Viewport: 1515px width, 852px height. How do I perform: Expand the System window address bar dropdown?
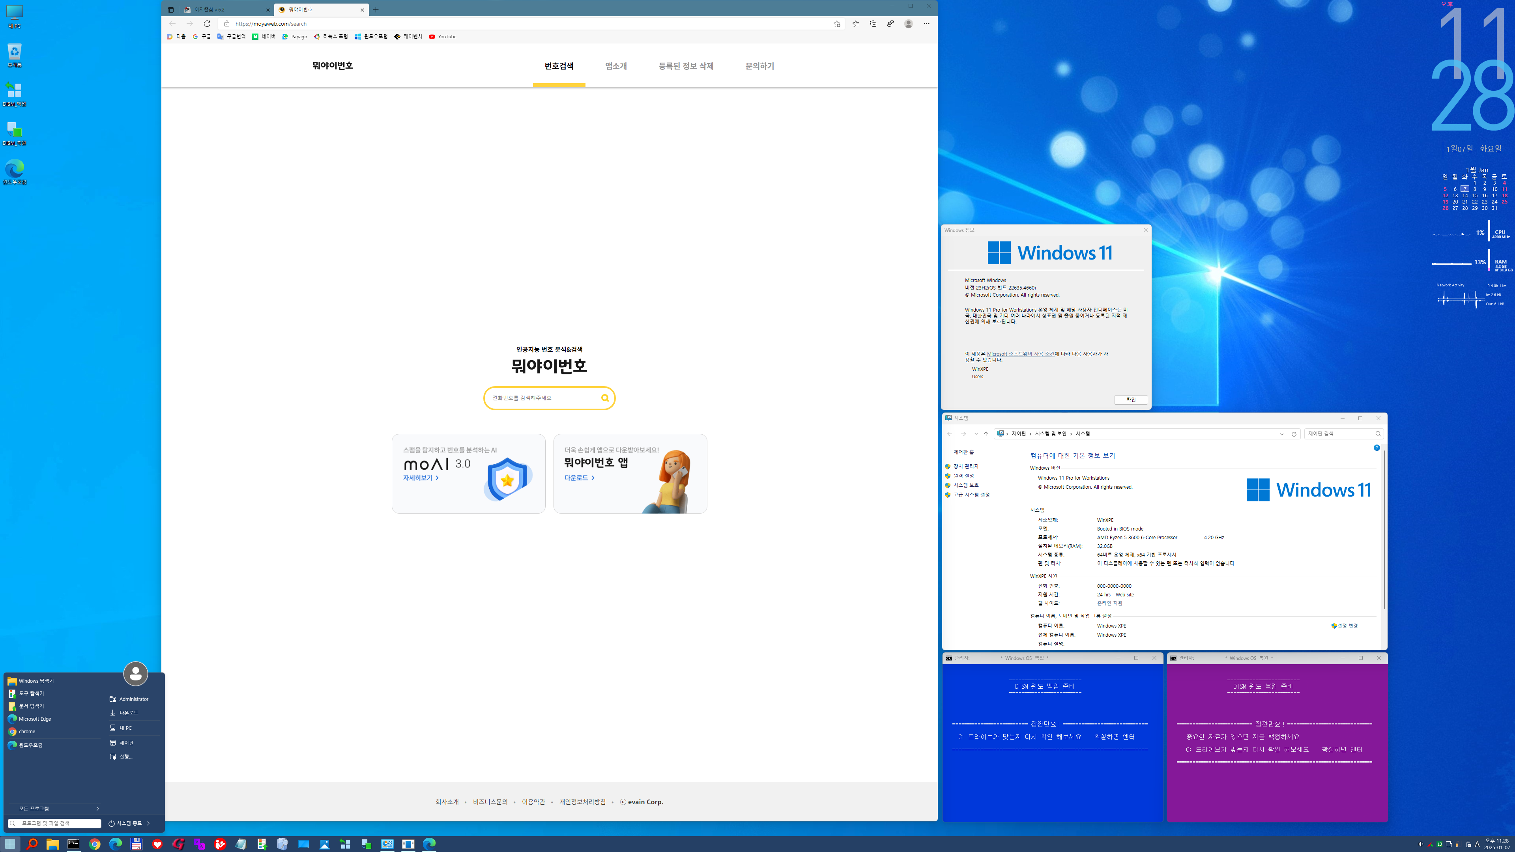click(1281, 434)
